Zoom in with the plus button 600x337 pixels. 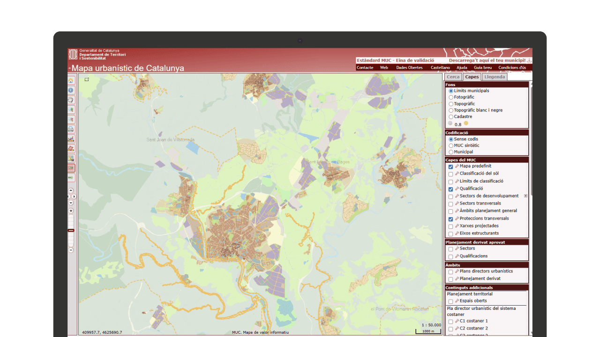(71, 211)
